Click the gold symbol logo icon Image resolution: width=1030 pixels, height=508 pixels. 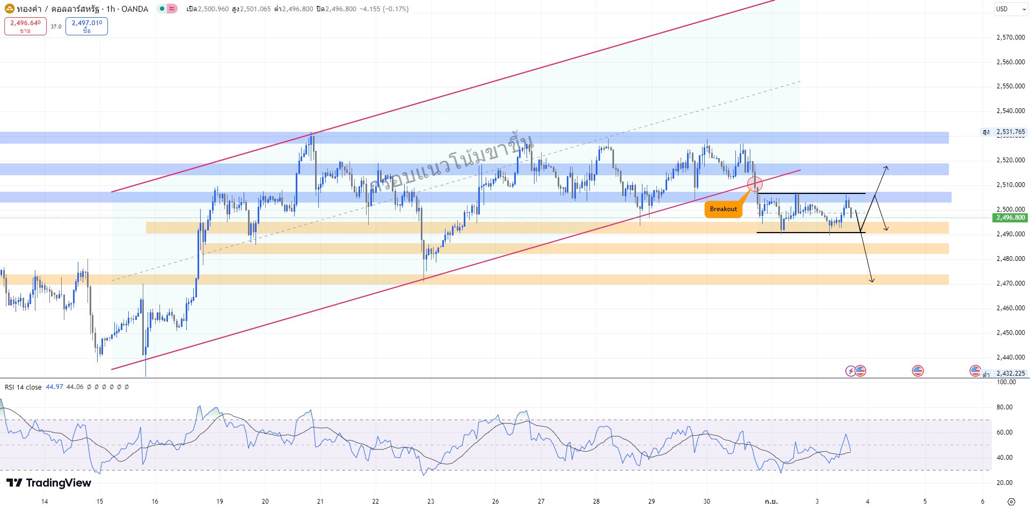pyautogui.click(x=9, y=9)
